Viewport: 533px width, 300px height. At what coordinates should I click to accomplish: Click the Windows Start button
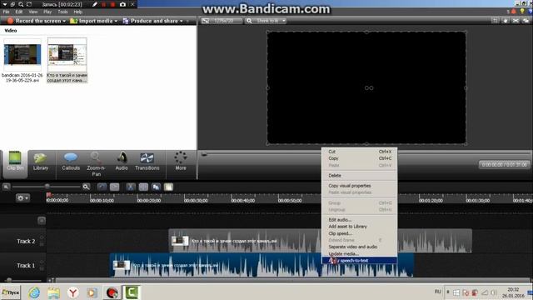pyautogui.click(x=11, y=292)
